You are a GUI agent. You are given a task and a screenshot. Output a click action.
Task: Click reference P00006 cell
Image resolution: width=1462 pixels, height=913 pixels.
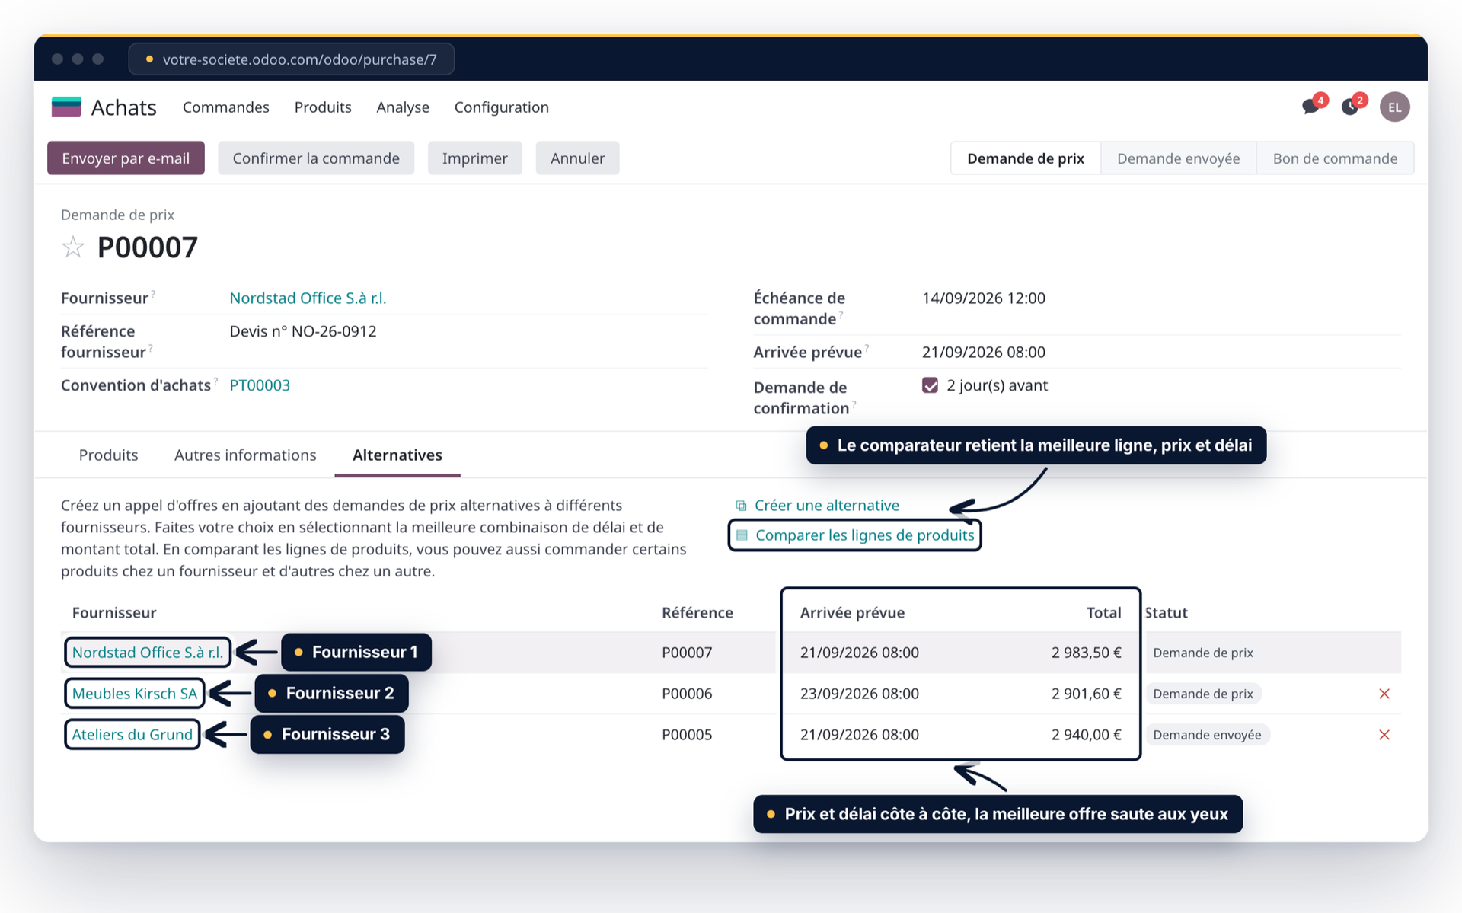[687, 694]
